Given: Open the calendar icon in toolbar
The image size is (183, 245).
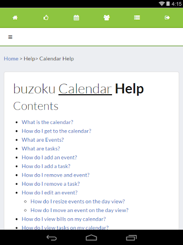Looking at the screenshot, I should pos(76,18).
